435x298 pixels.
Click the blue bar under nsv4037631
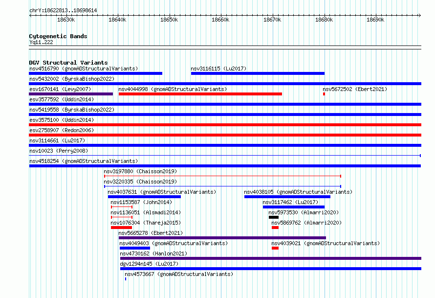click(144, 197)
